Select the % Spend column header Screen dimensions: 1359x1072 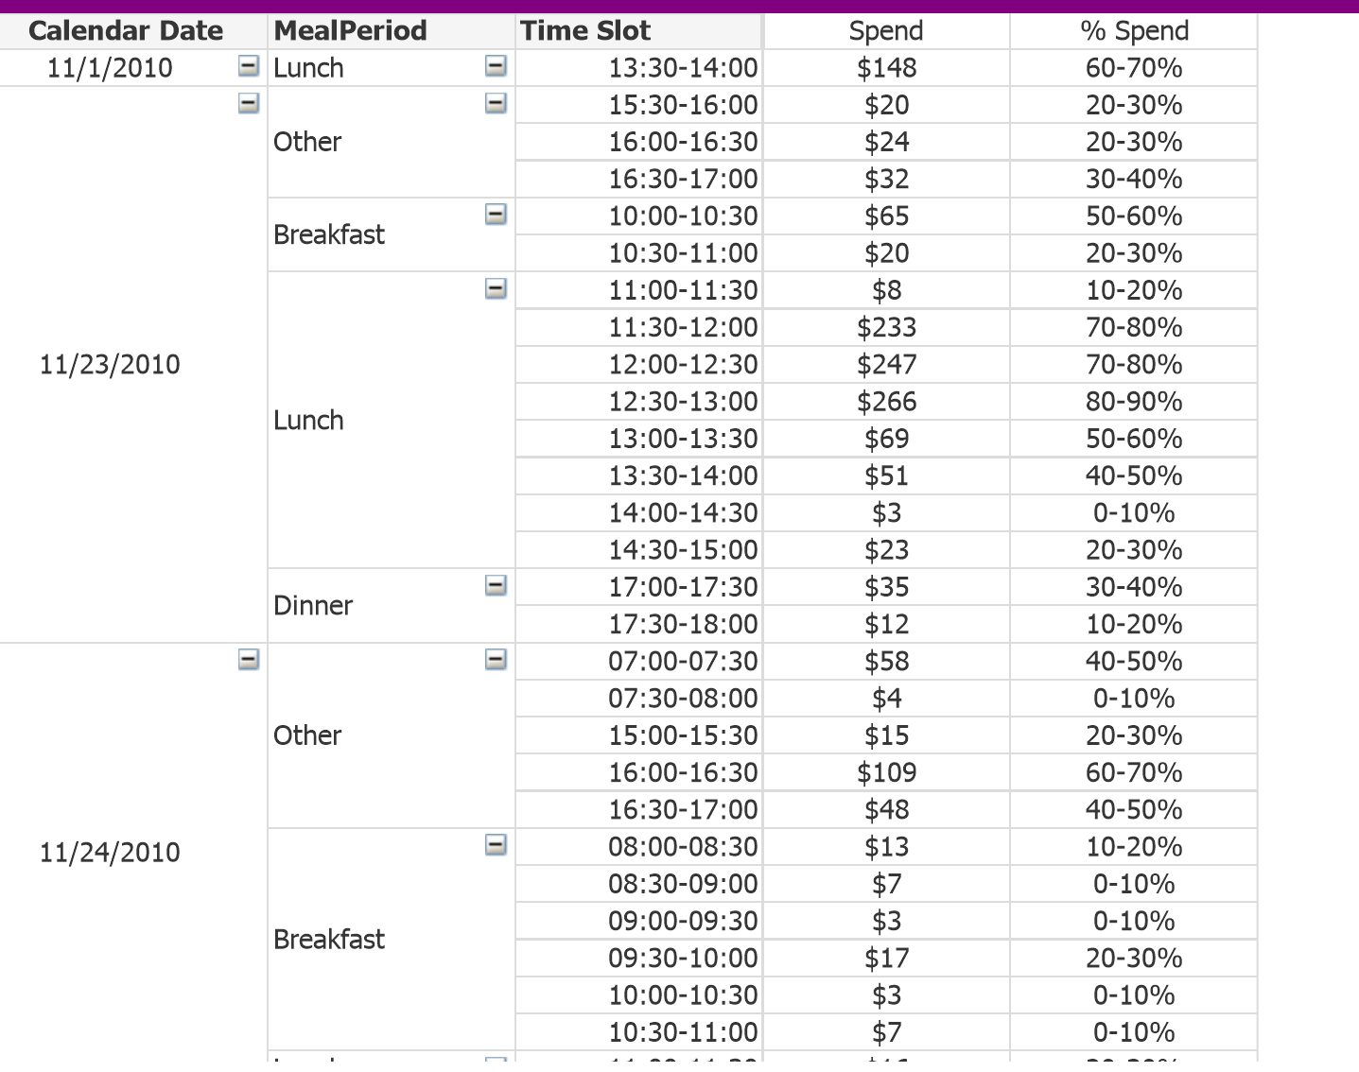click(1134, 31)
